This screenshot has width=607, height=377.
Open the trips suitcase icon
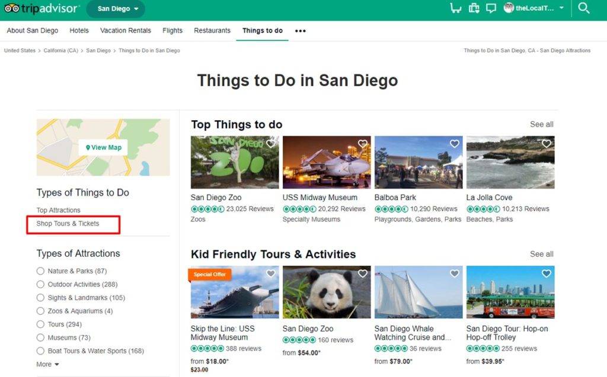click(x=474, y=8)
